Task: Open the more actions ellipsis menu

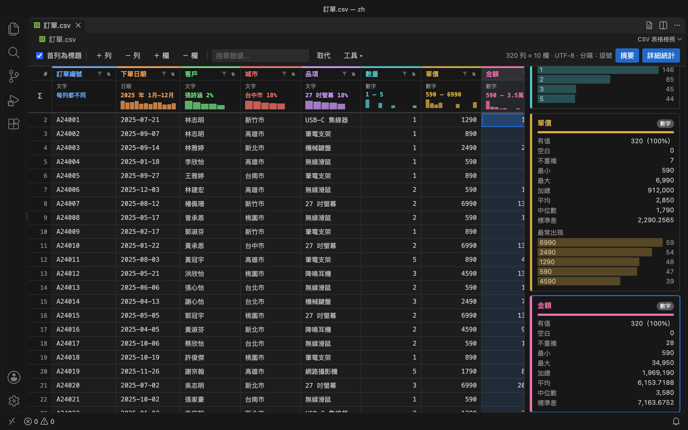Action: click(677, 25)
